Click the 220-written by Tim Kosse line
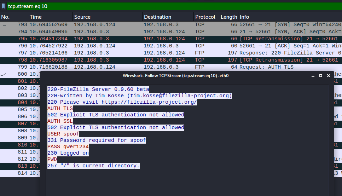Viewport: 342px width, 196px height. click(x=140, y=96)
